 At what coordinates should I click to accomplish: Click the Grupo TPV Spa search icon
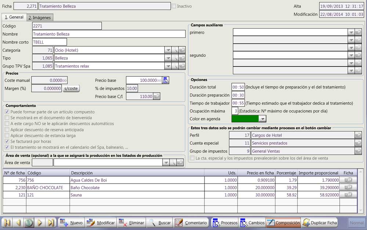(x=175, y=66)
